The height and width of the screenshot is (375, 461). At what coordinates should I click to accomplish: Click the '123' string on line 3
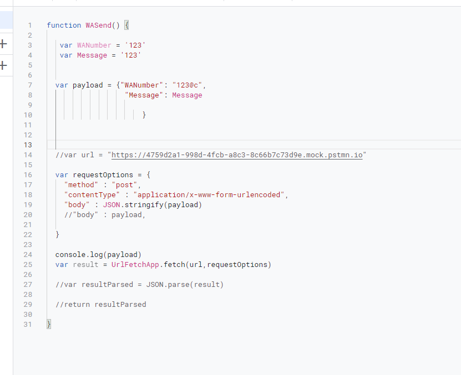[135, 45]
